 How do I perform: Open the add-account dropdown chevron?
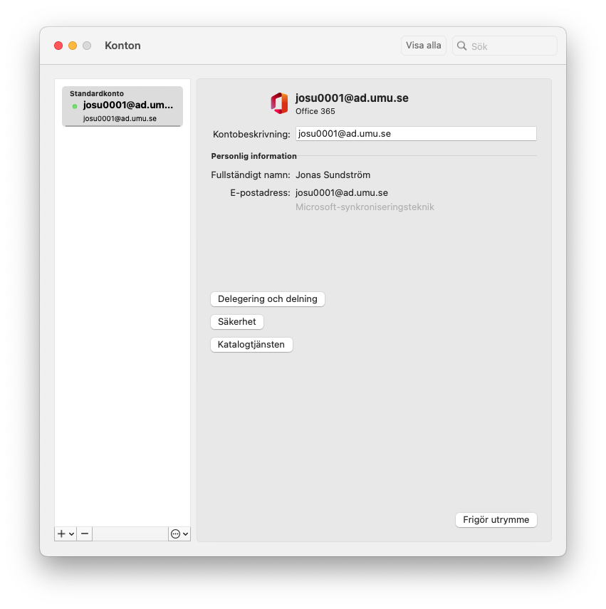71,534
